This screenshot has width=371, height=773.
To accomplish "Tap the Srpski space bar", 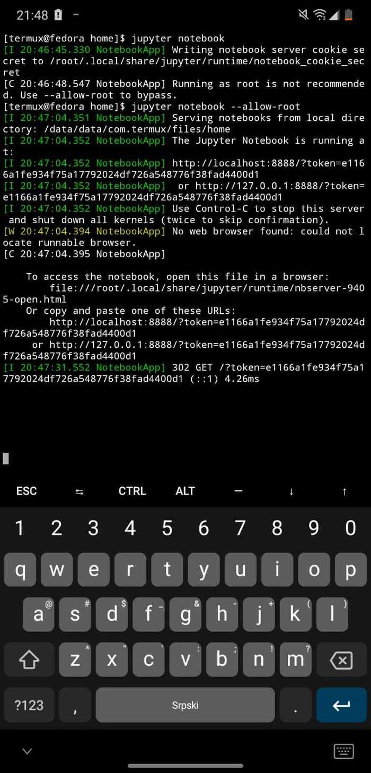I will pyautogui.click(x=185, y=705).
